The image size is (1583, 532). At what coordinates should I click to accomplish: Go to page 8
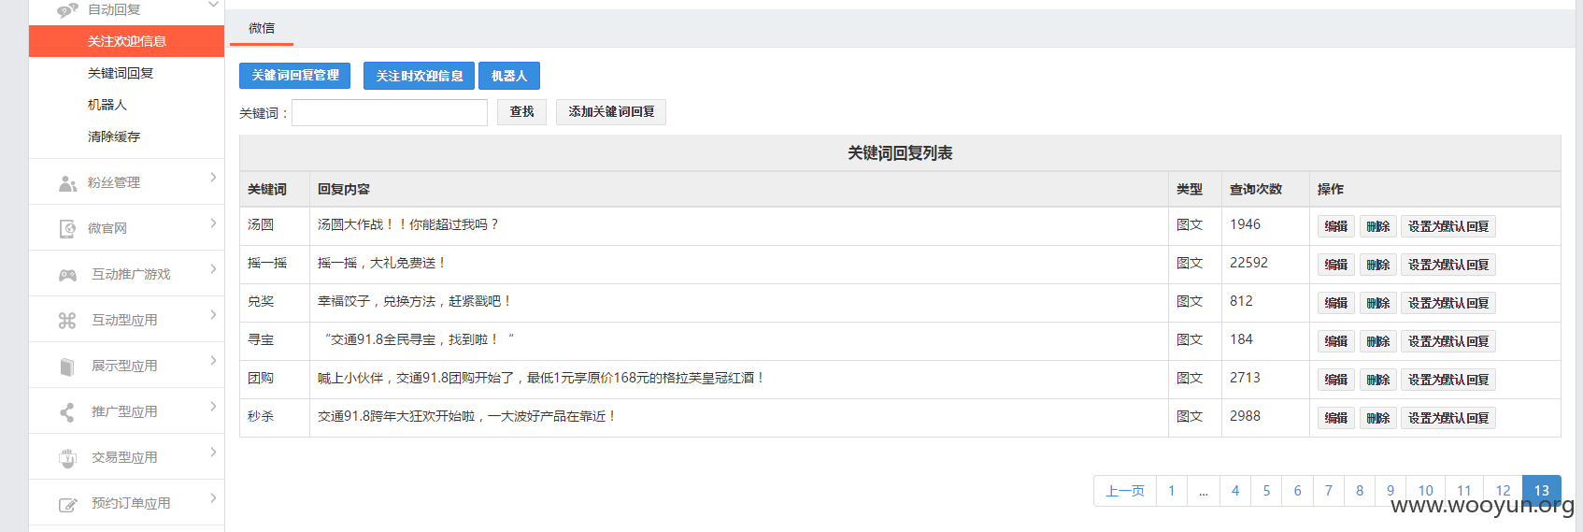(1360, 491)
